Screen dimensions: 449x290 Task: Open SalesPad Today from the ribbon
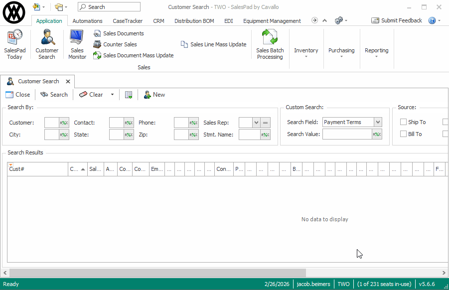14,44
